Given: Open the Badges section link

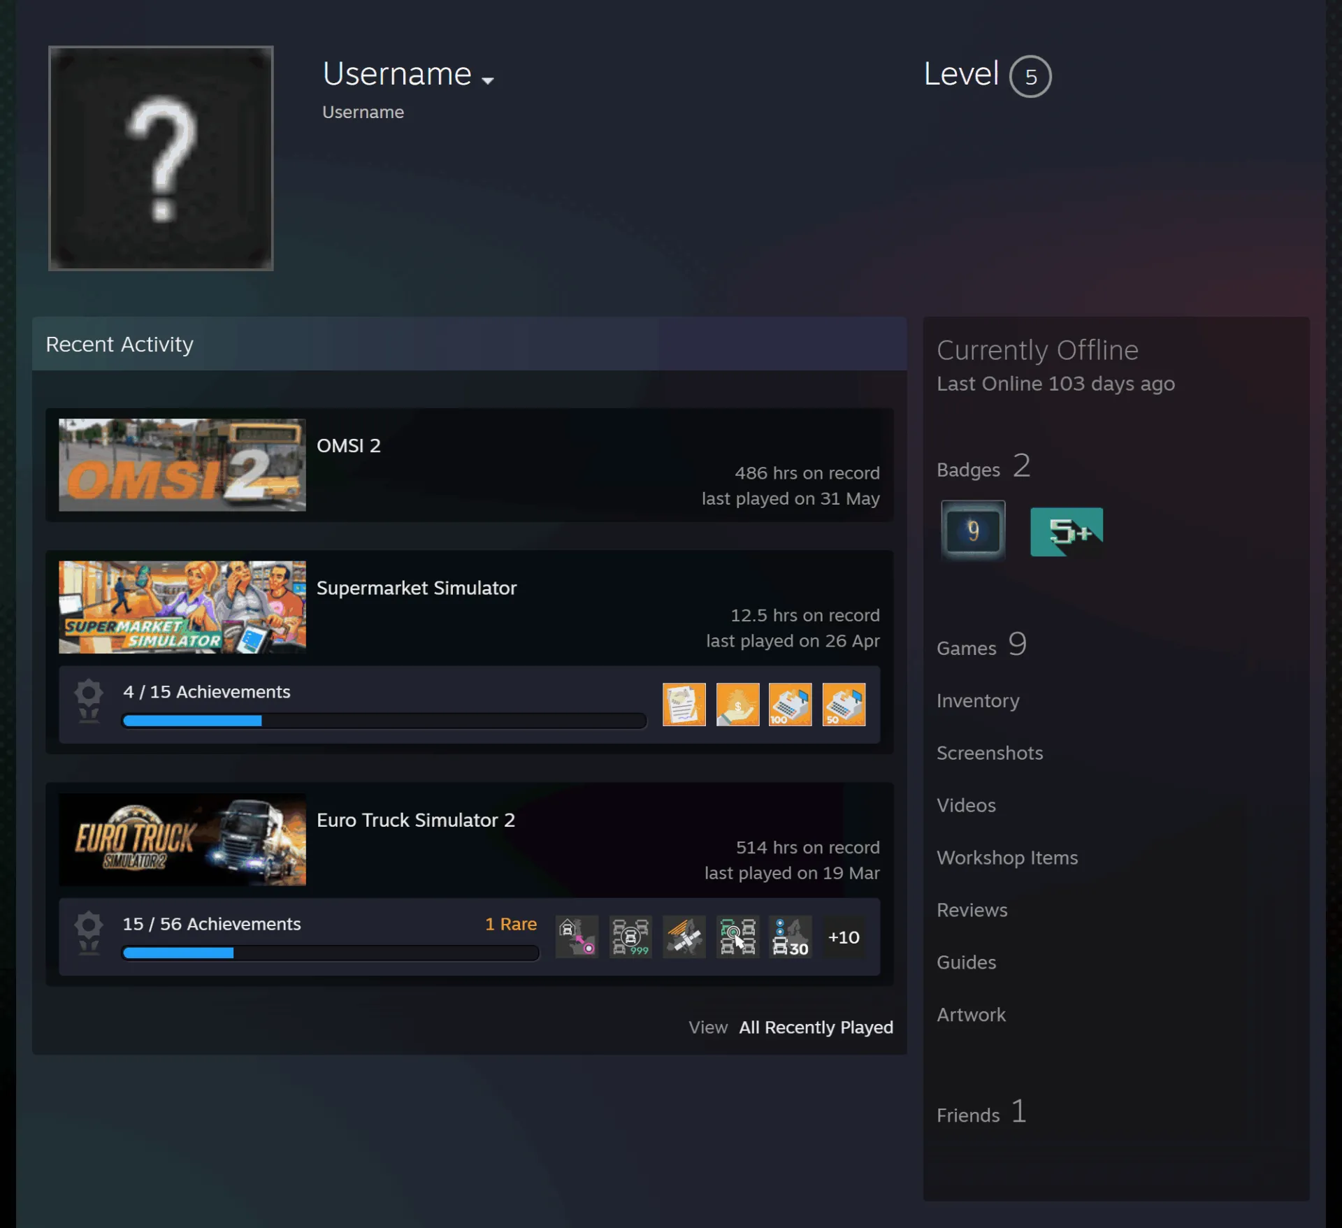Looking at the screenshot, I should (x=983, y=466).
